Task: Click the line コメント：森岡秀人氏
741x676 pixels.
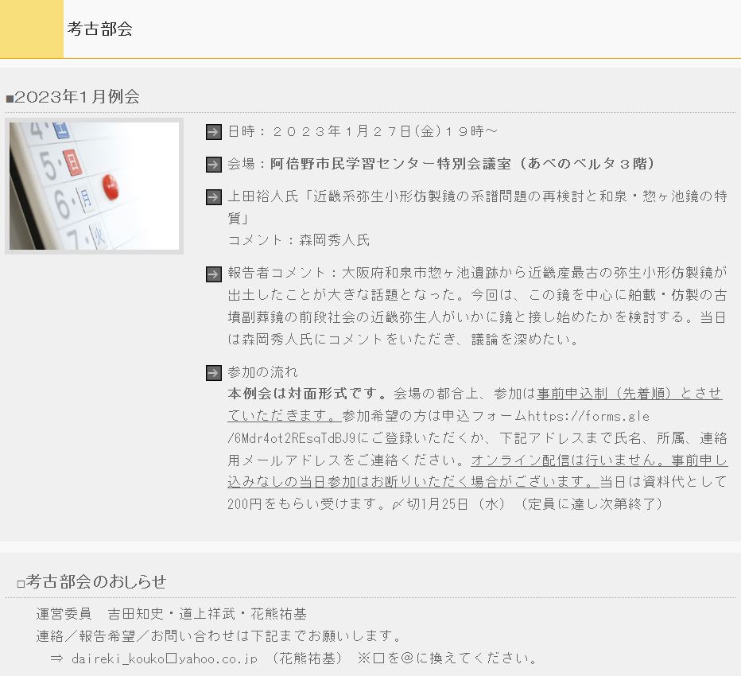Action: click(299, 240)
